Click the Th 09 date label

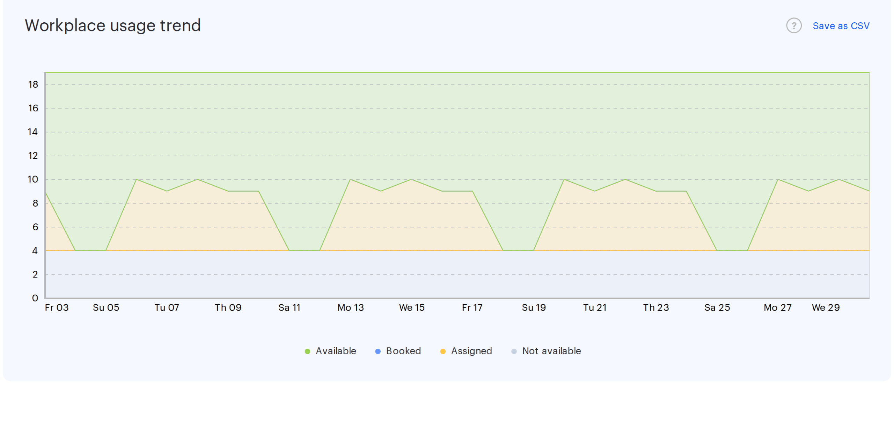(228, 307)
